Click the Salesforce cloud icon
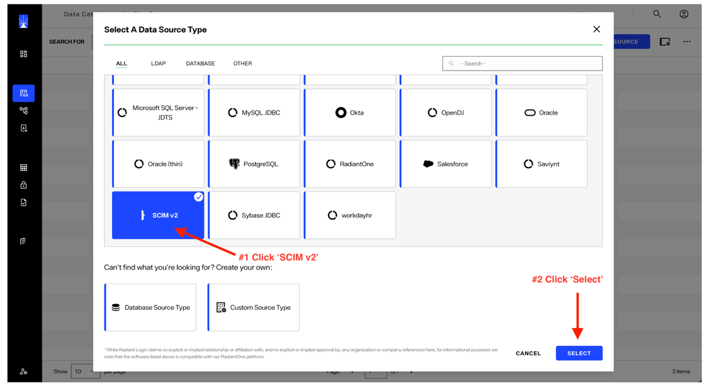Image resolution: width=713 pixels, height=390 pixels. pyautogui.click(x=428, y=164)
